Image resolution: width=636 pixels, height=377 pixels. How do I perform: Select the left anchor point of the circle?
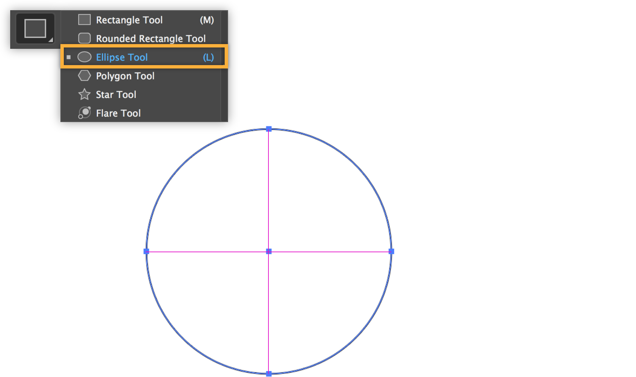pyautogui.click(x=147, y=251)
